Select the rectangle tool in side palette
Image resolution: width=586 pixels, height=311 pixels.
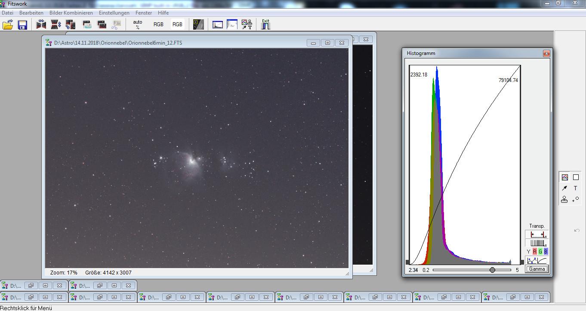(576, 177)
